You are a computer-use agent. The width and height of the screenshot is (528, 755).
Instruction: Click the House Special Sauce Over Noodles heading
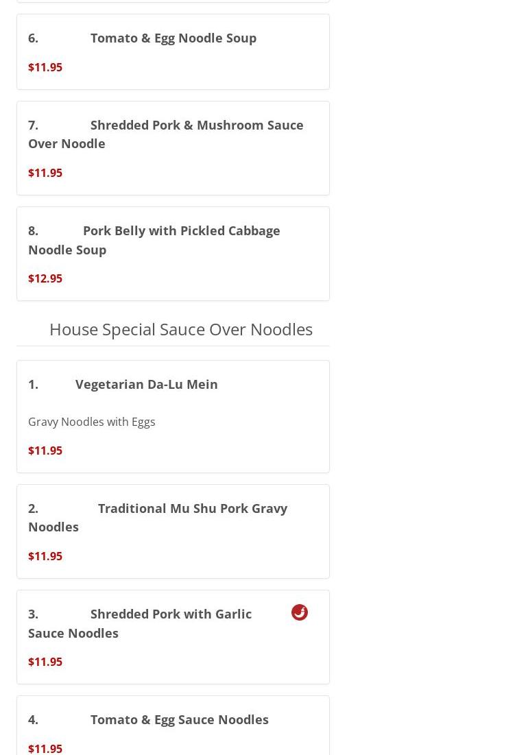pyautogui.click(x=180, y=329)
